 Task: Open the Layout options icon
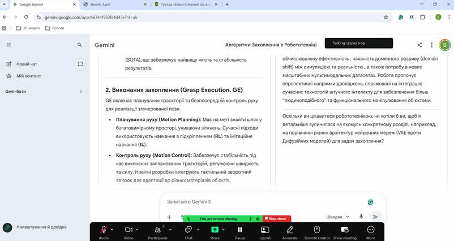click(264, 230)
